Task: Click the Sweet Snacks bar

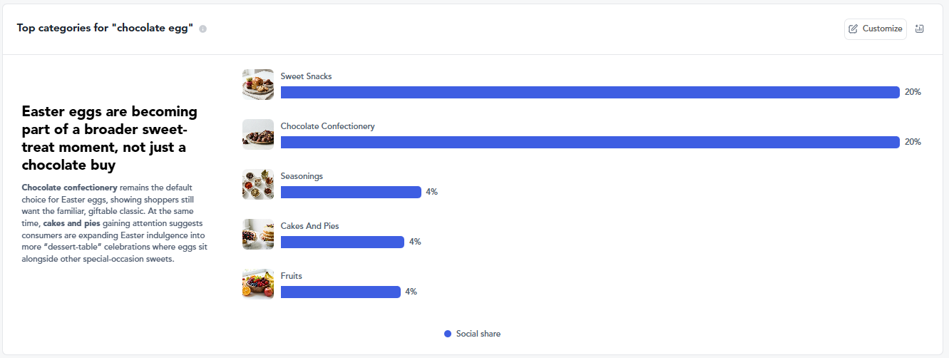Action: pos(590,92)
